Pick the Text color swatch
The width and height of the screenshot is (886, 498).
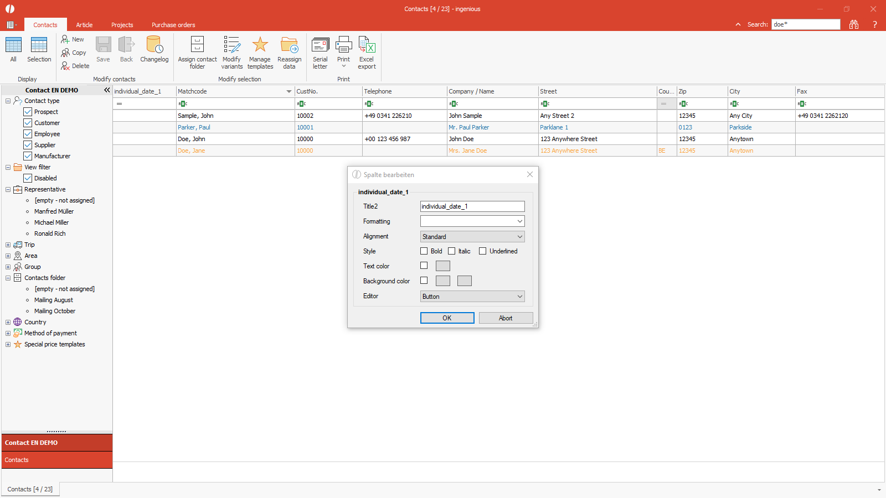[443, 266]
